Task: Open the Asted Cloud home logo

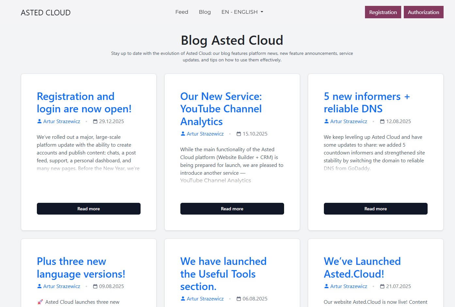Action: 46,13
